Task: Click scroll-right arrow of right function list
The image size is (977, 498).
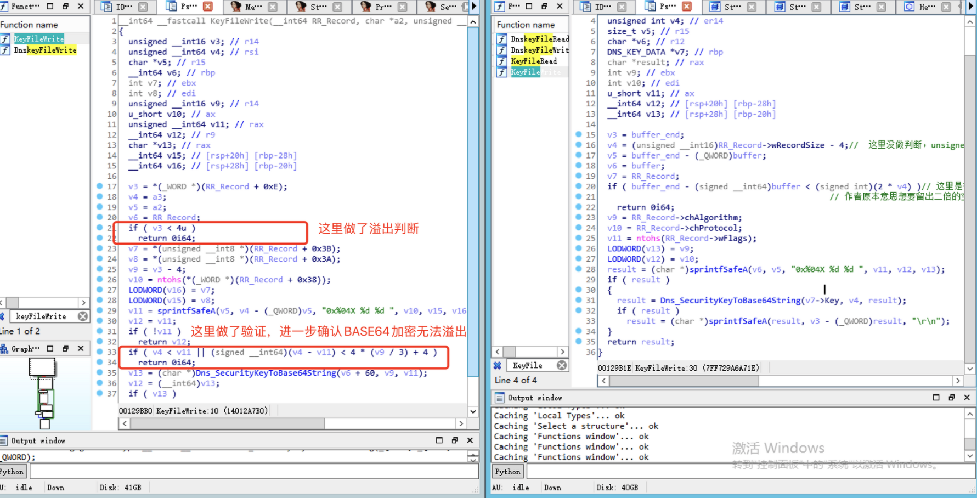Action: coord(562,352)
